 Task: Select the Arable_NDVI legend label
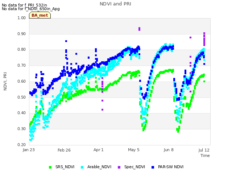pyautogui.click(x=99, y=167)
